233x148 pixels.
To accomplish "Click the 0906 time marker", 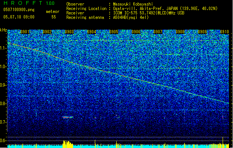I will click(x=136, y=32).
